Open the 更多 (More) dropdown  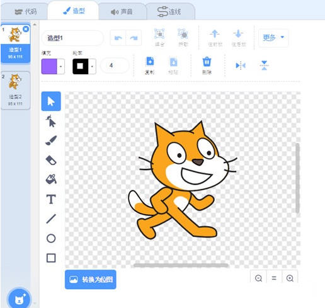pyautogui.click(x=273, y=38)
